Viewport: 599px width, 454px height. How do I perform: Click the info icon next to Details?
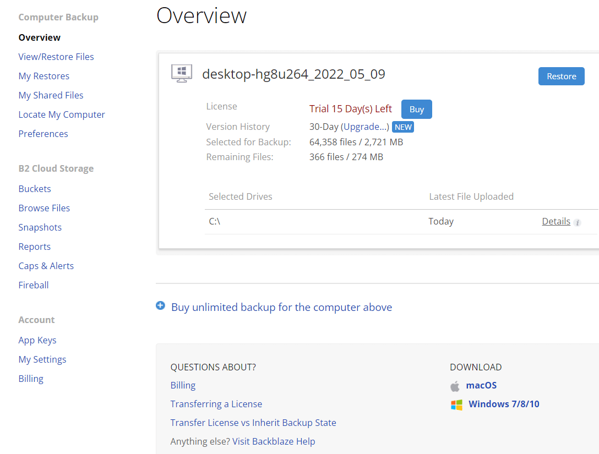point(577,223)
